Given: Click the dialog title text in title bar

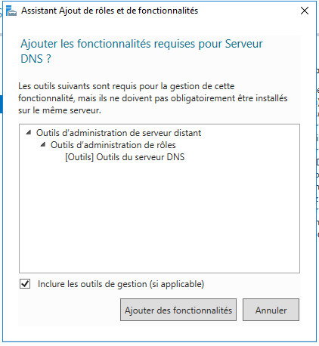Looking at the screenshot, I should point(110,11).
